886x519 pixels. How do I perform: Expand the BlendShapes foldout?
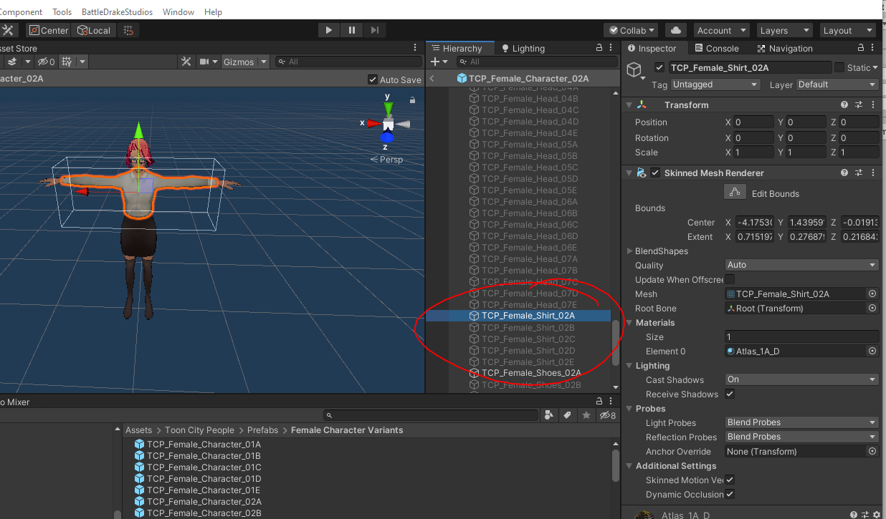(x=630, y=251)
